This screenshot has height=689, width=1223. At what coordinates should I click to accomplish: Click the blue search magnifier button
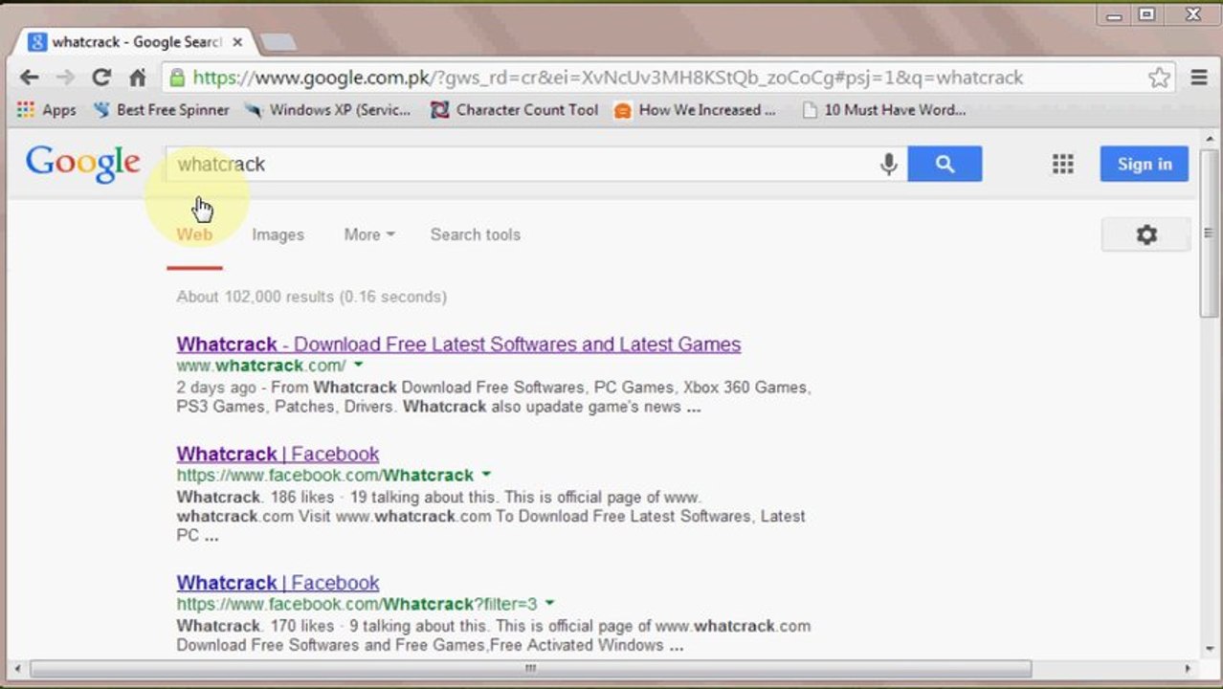[945, 164]
